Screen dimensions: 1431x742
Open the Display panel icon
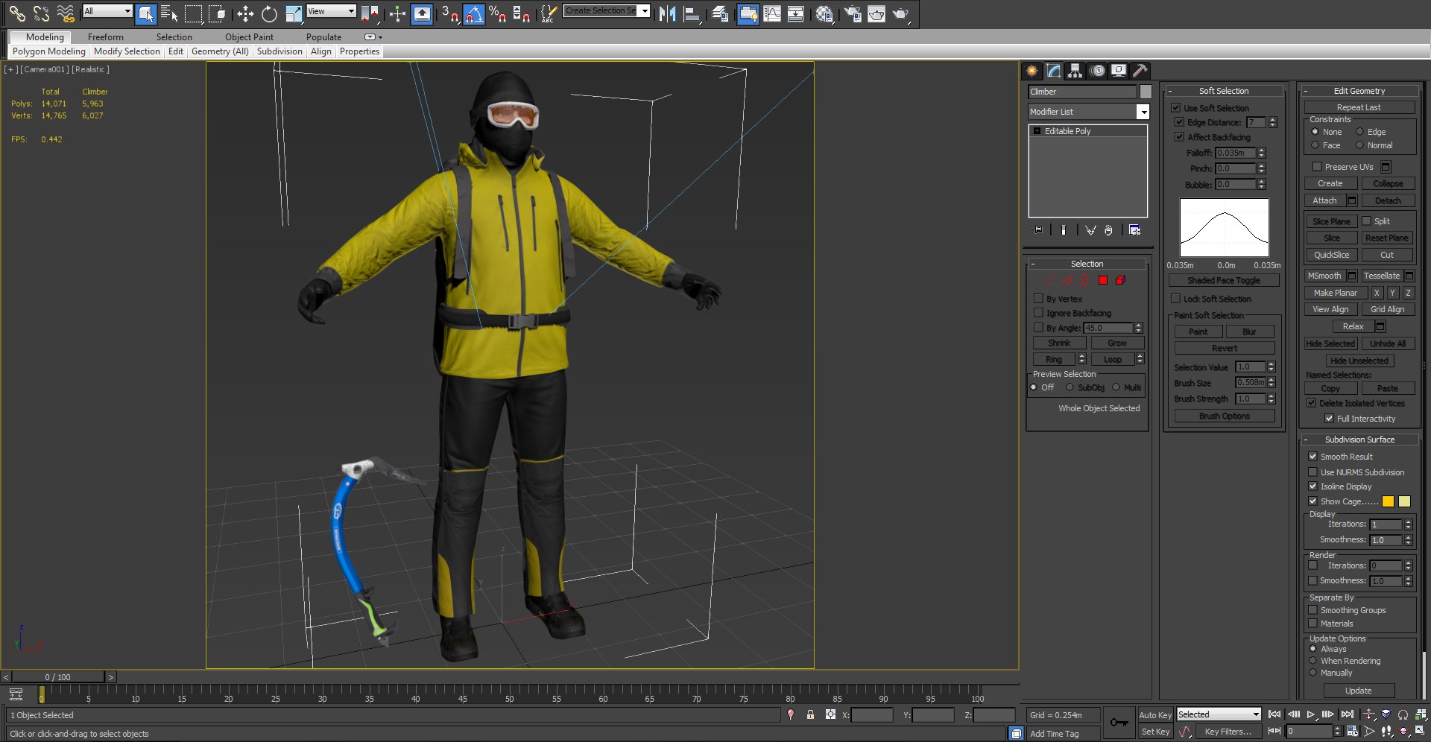click(x=1119, y=71)
